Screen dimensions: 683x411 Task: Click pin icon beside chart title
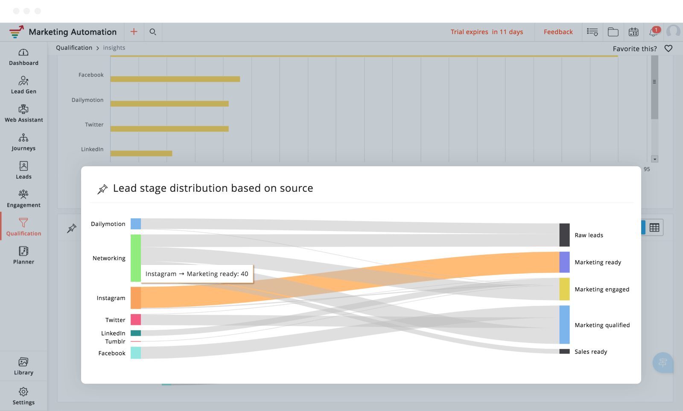coord(102,189)
